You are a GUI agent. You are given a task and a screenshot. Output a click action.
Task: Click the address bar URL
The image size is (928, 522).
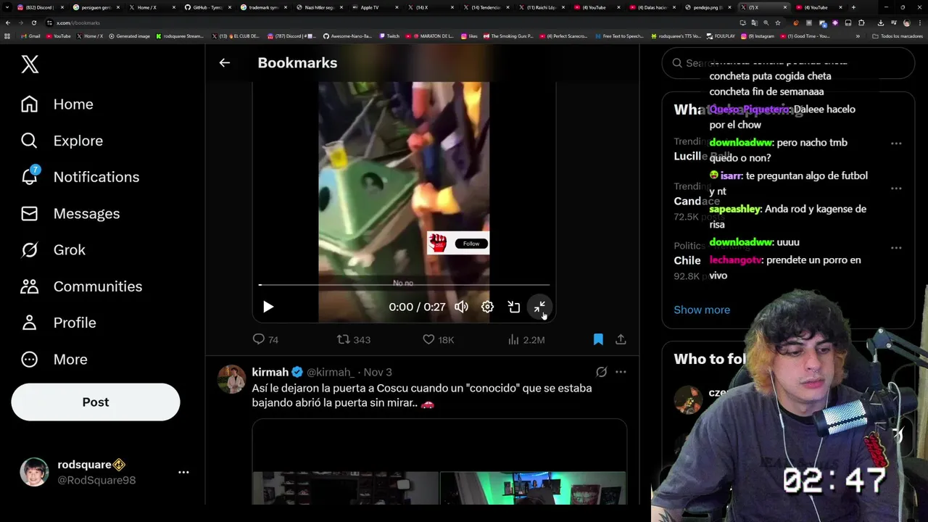[x=78, y=22]
